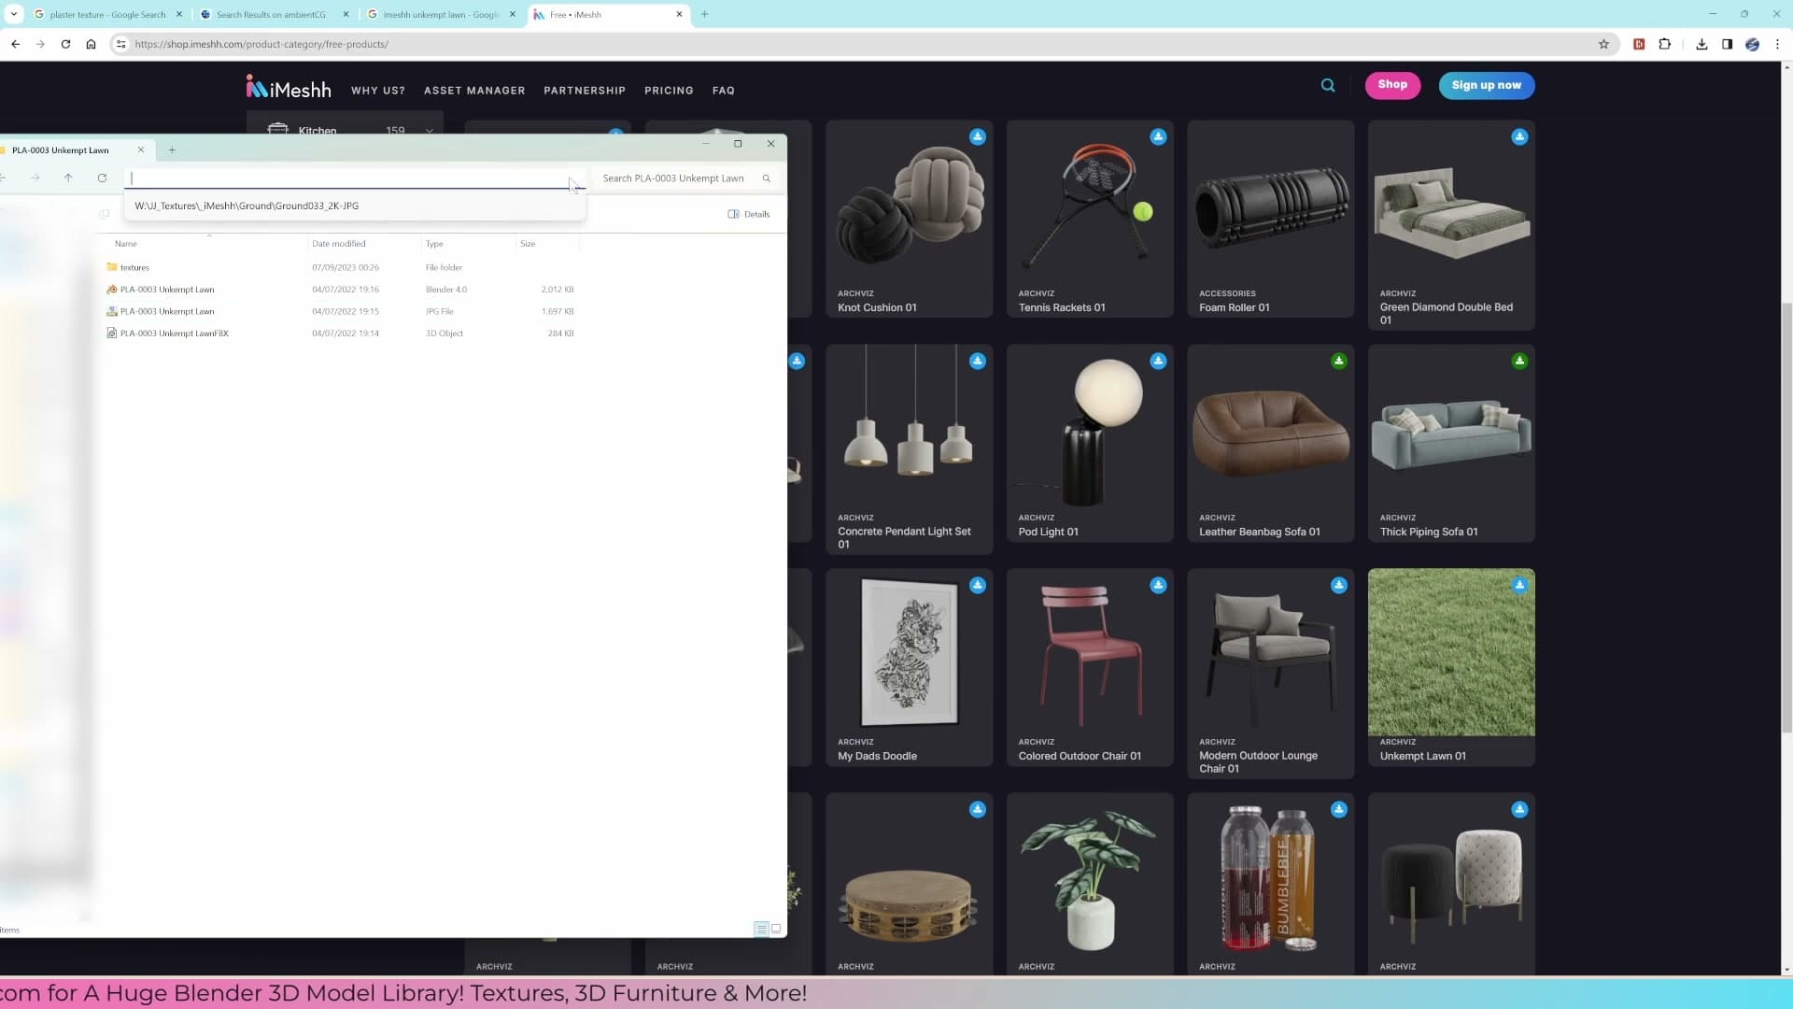Switch Explorer to details list view

coord(761,929)
